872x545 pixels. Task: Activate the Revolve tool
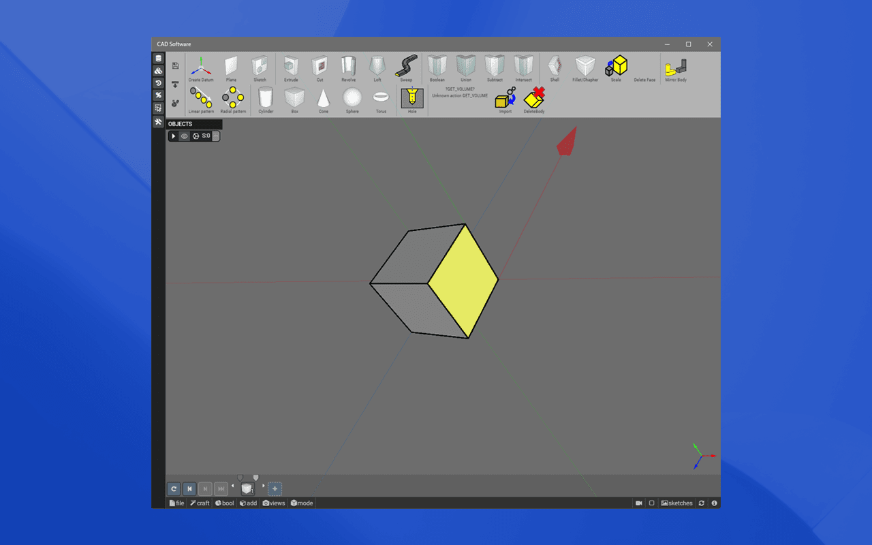pos(348,69)
